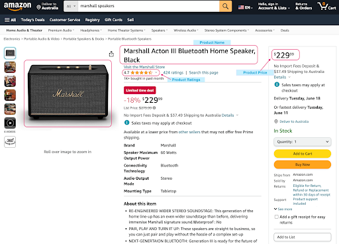Screen dimensions: 339x244
Task: Click the marshall speakers search field
Action: [x=148, y=6]
